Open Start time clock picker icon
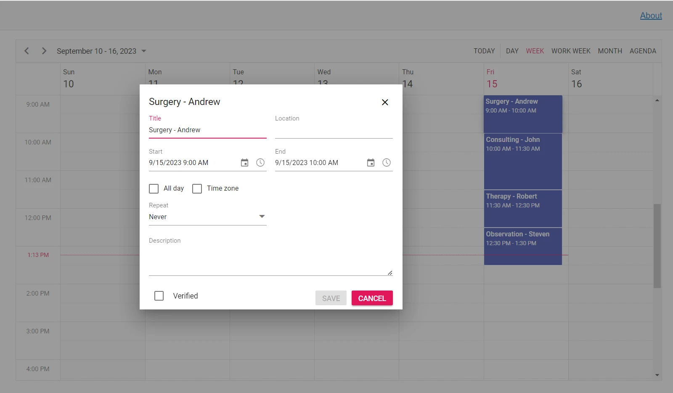This screenshot has height=393, width=673. pyautogui.click(x=260, y=162)
